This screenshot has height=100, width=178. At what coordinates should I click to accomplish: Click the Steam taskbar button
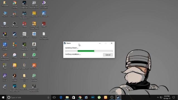[118, 97]
